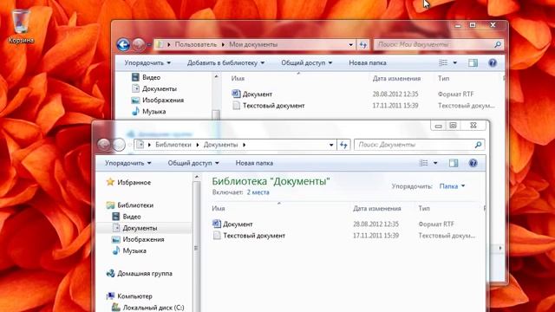Open Добавить в библиотеку menu
The height and width of the screenshot is (312, 555).
click(x=225, y=63)
